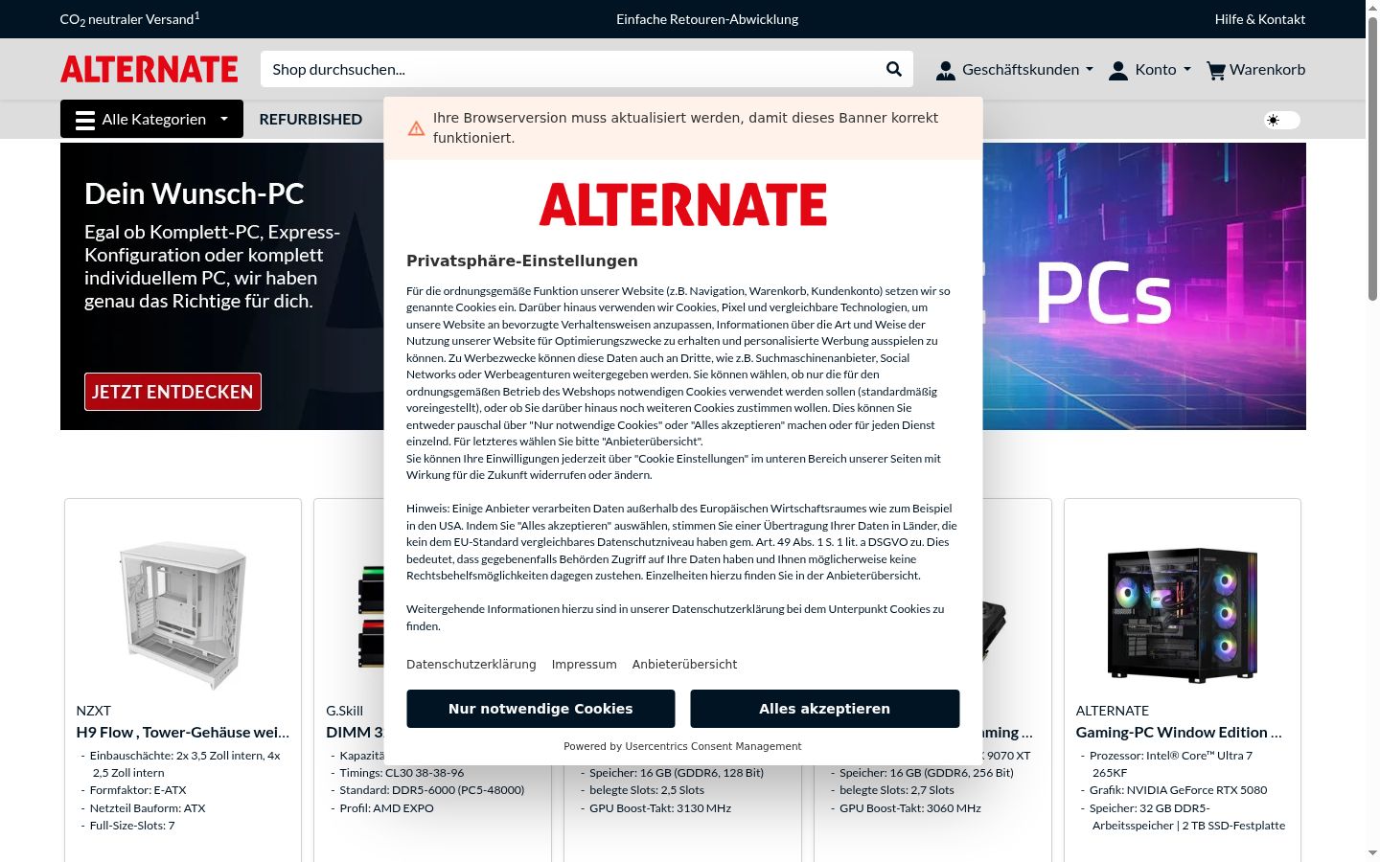Click the GPU Boost-Takt: 3130 MHz line

pyautogui.click(x=660, y=808)
